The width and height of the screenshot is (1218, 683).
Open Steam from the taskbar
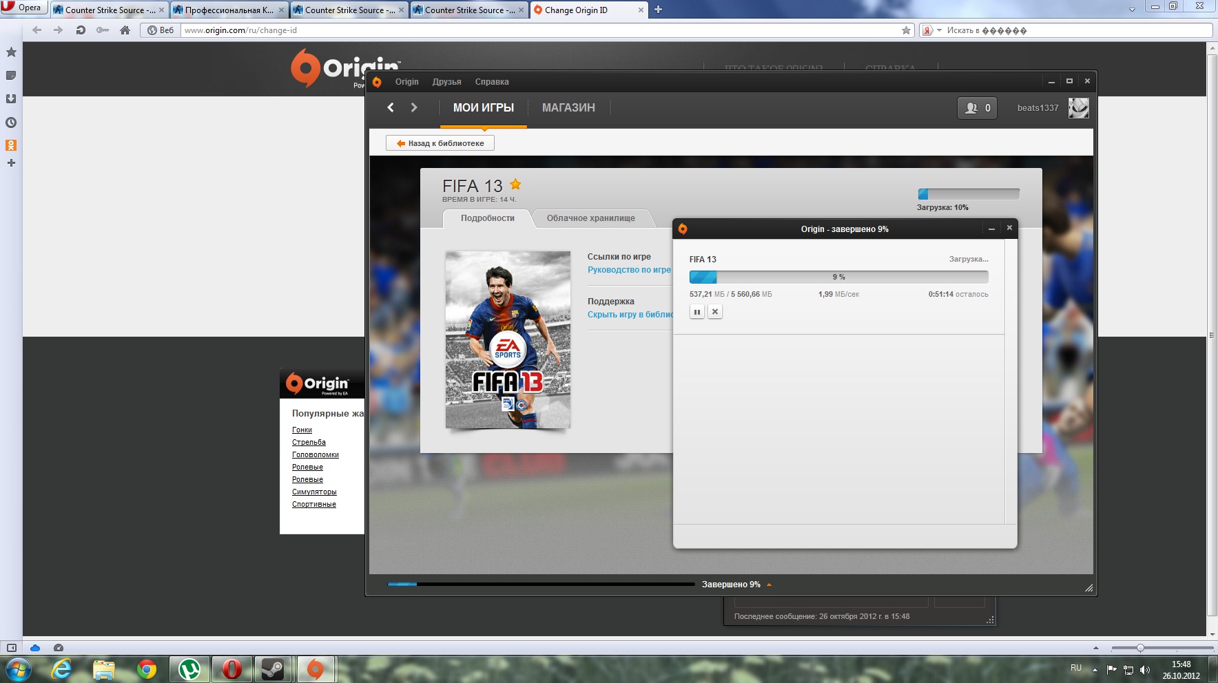click(273, 669)
